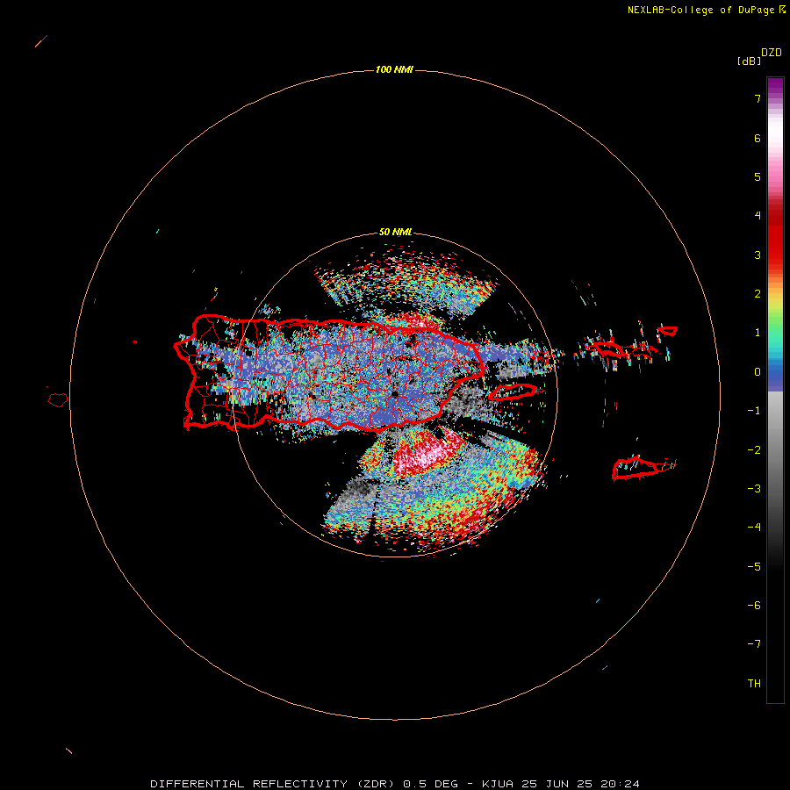Click the [dB] units label
The height and width of the screenshot is (790, 790).
click(x=749, y=61)
